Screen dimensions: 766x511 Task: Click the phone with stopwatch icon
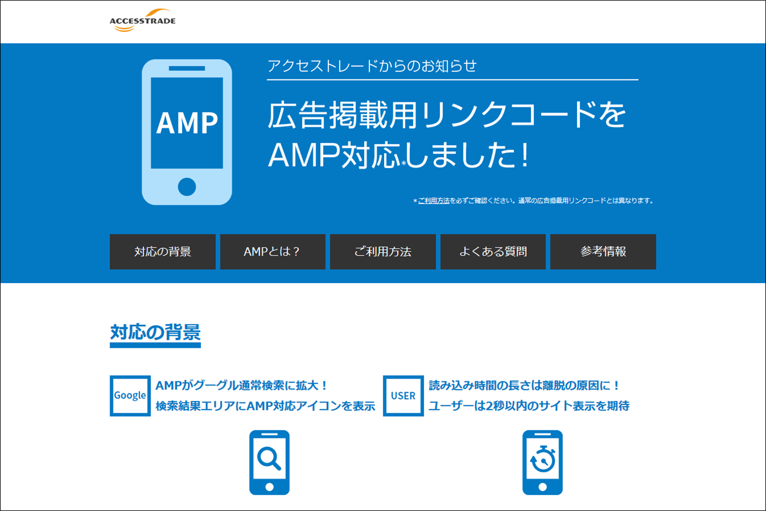(543, 462)
